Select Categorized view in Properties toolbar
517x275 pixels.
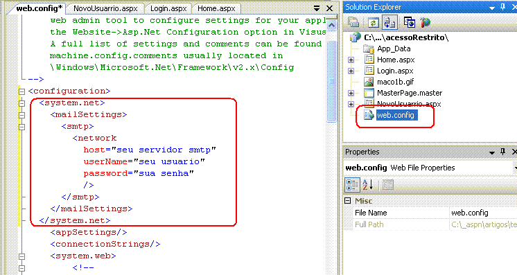[352, 185]
